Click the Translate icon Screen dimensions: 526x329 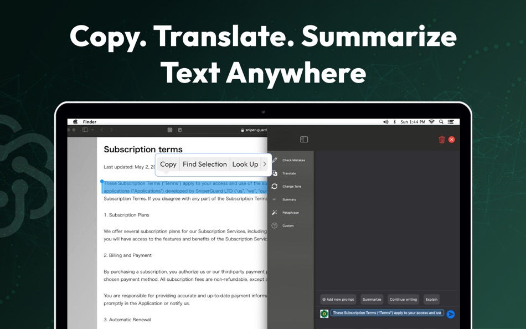[x=275, y=173]
